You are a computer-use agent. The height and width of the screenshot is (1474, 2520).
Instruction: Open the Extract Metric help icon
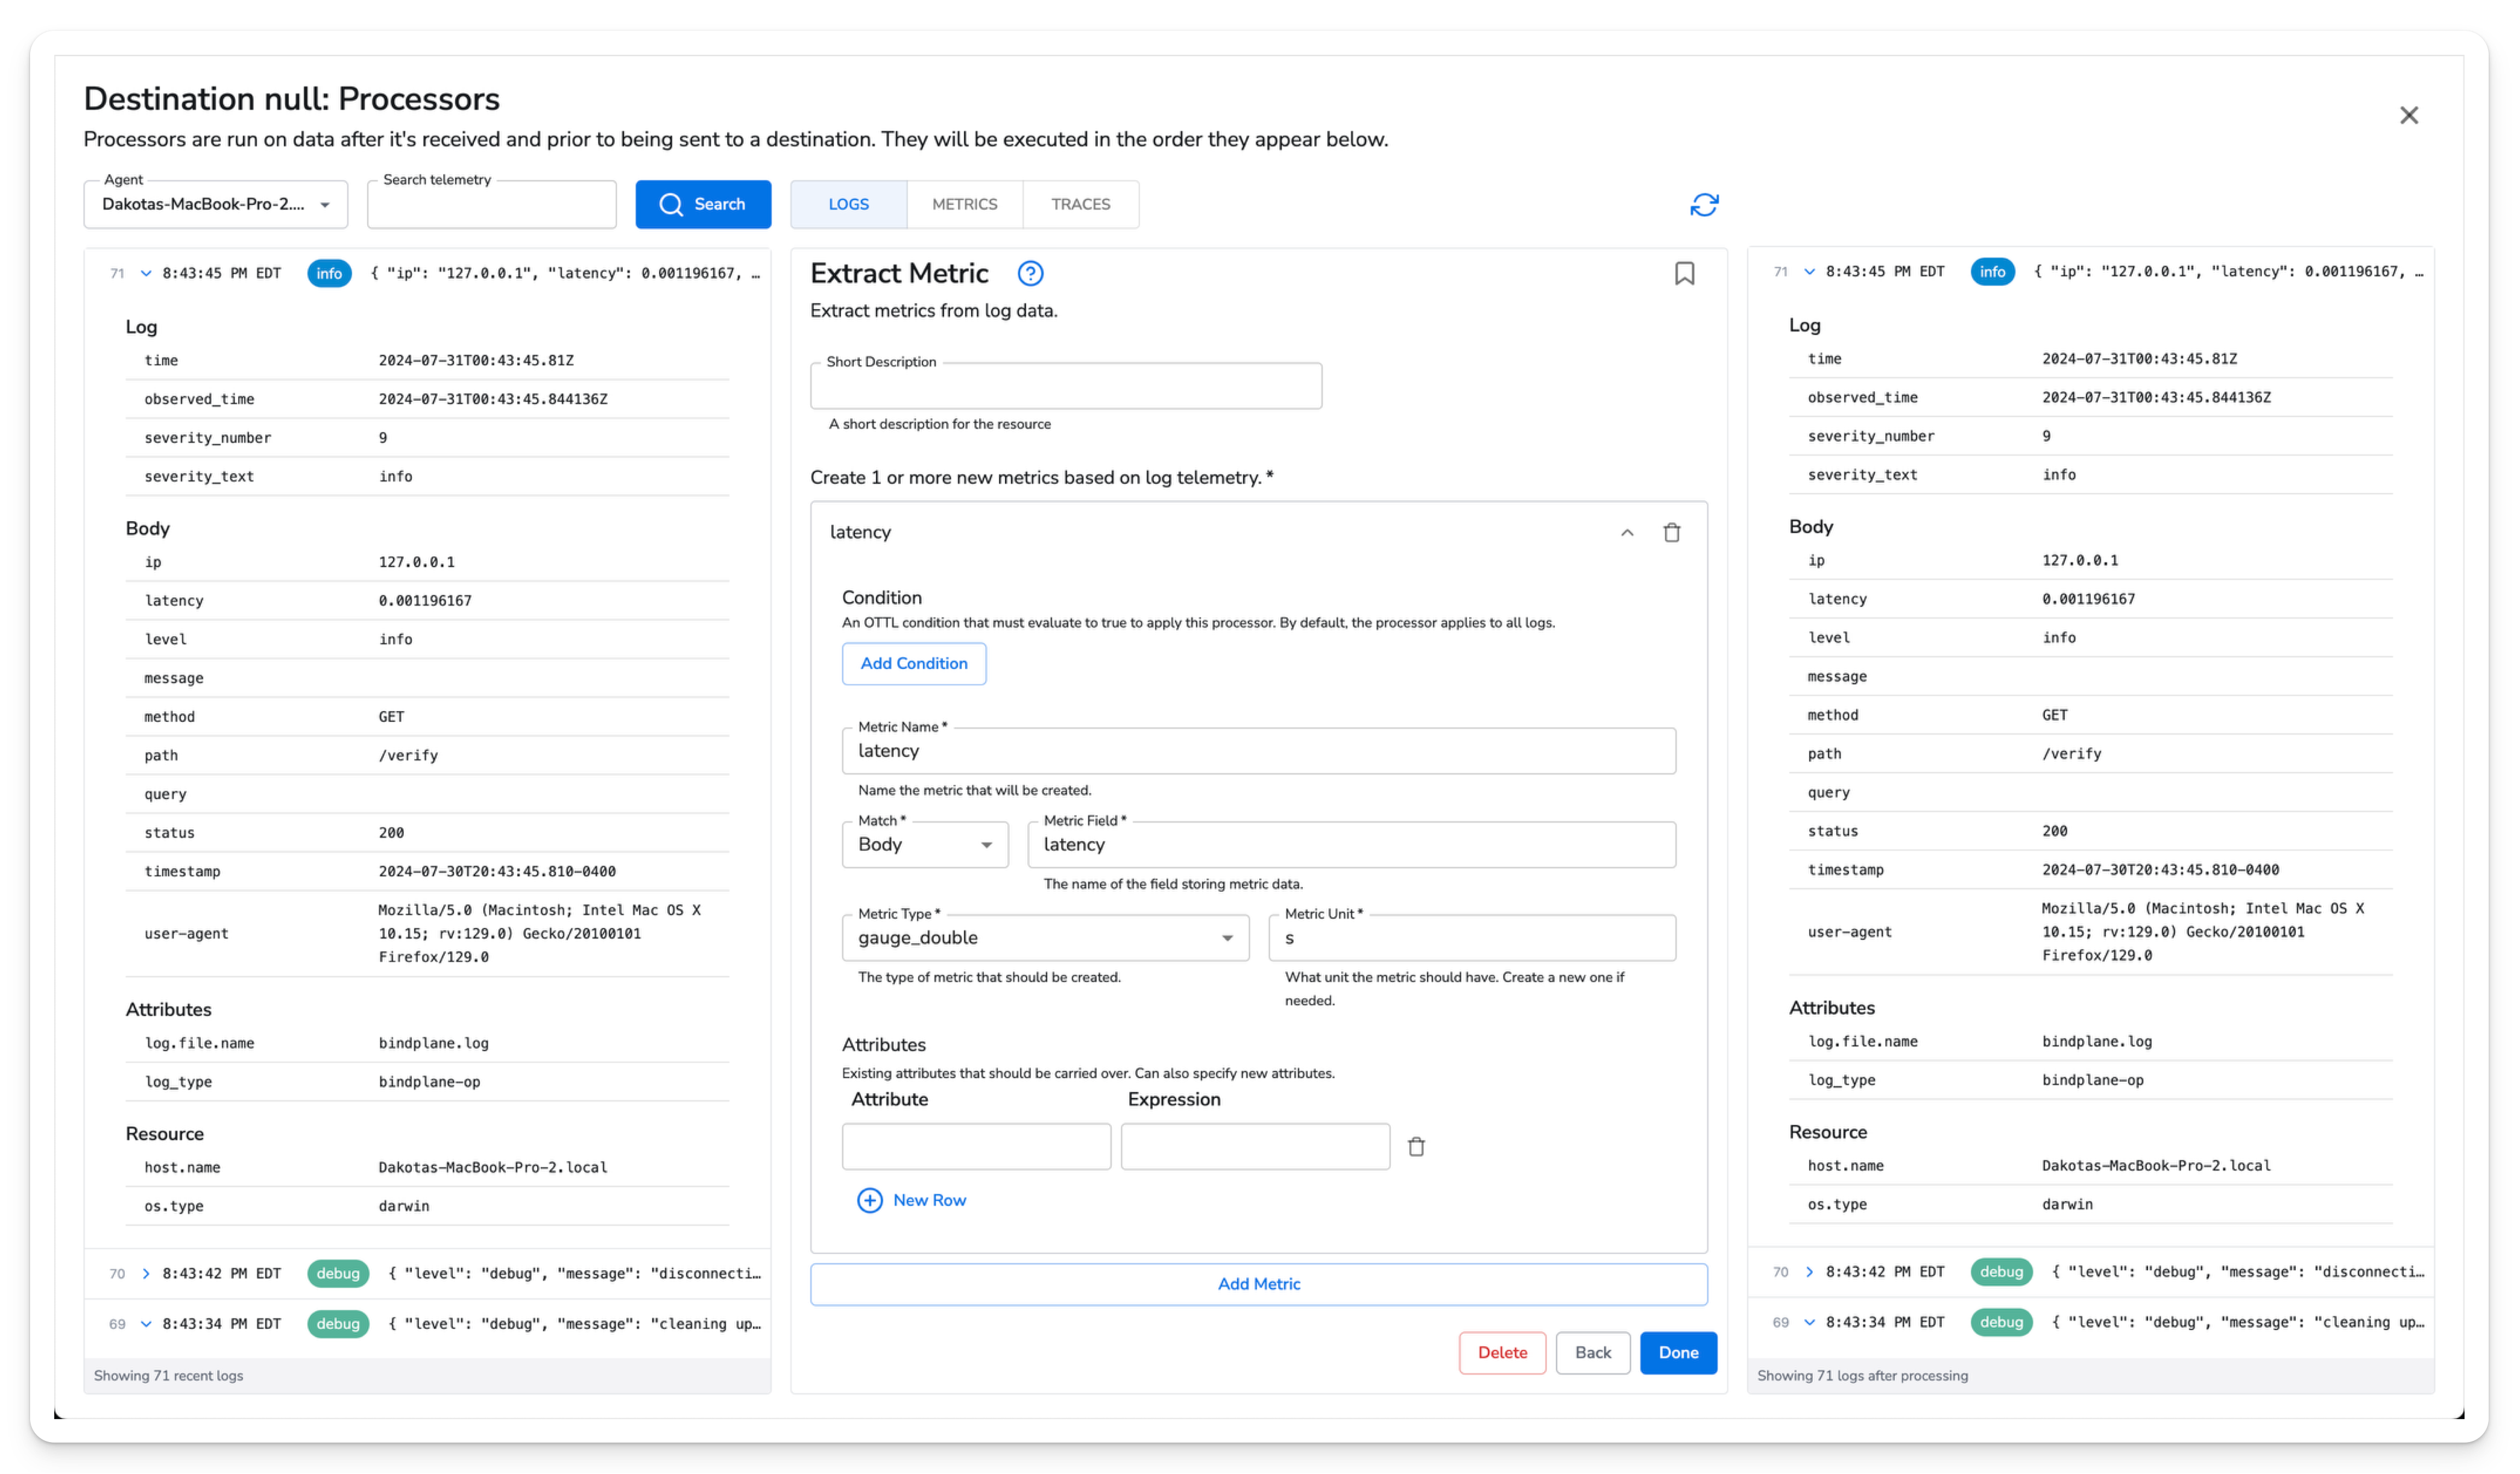pyautogui.click(x=1030, y=273)
